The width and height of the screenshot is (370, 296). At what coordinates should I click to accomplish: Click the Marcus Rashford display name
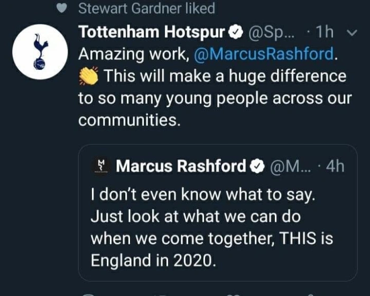click(181, 166)
